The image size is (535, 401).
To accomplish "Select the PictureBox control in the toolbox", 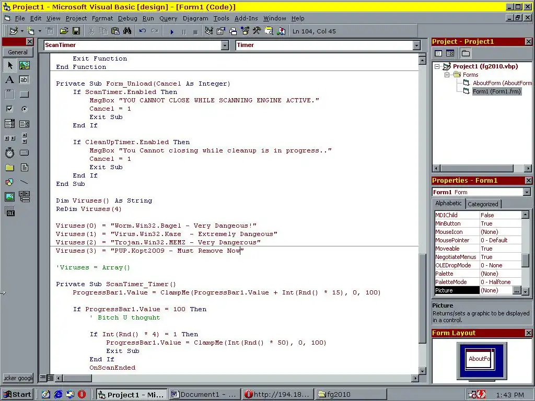I will 24,65.
